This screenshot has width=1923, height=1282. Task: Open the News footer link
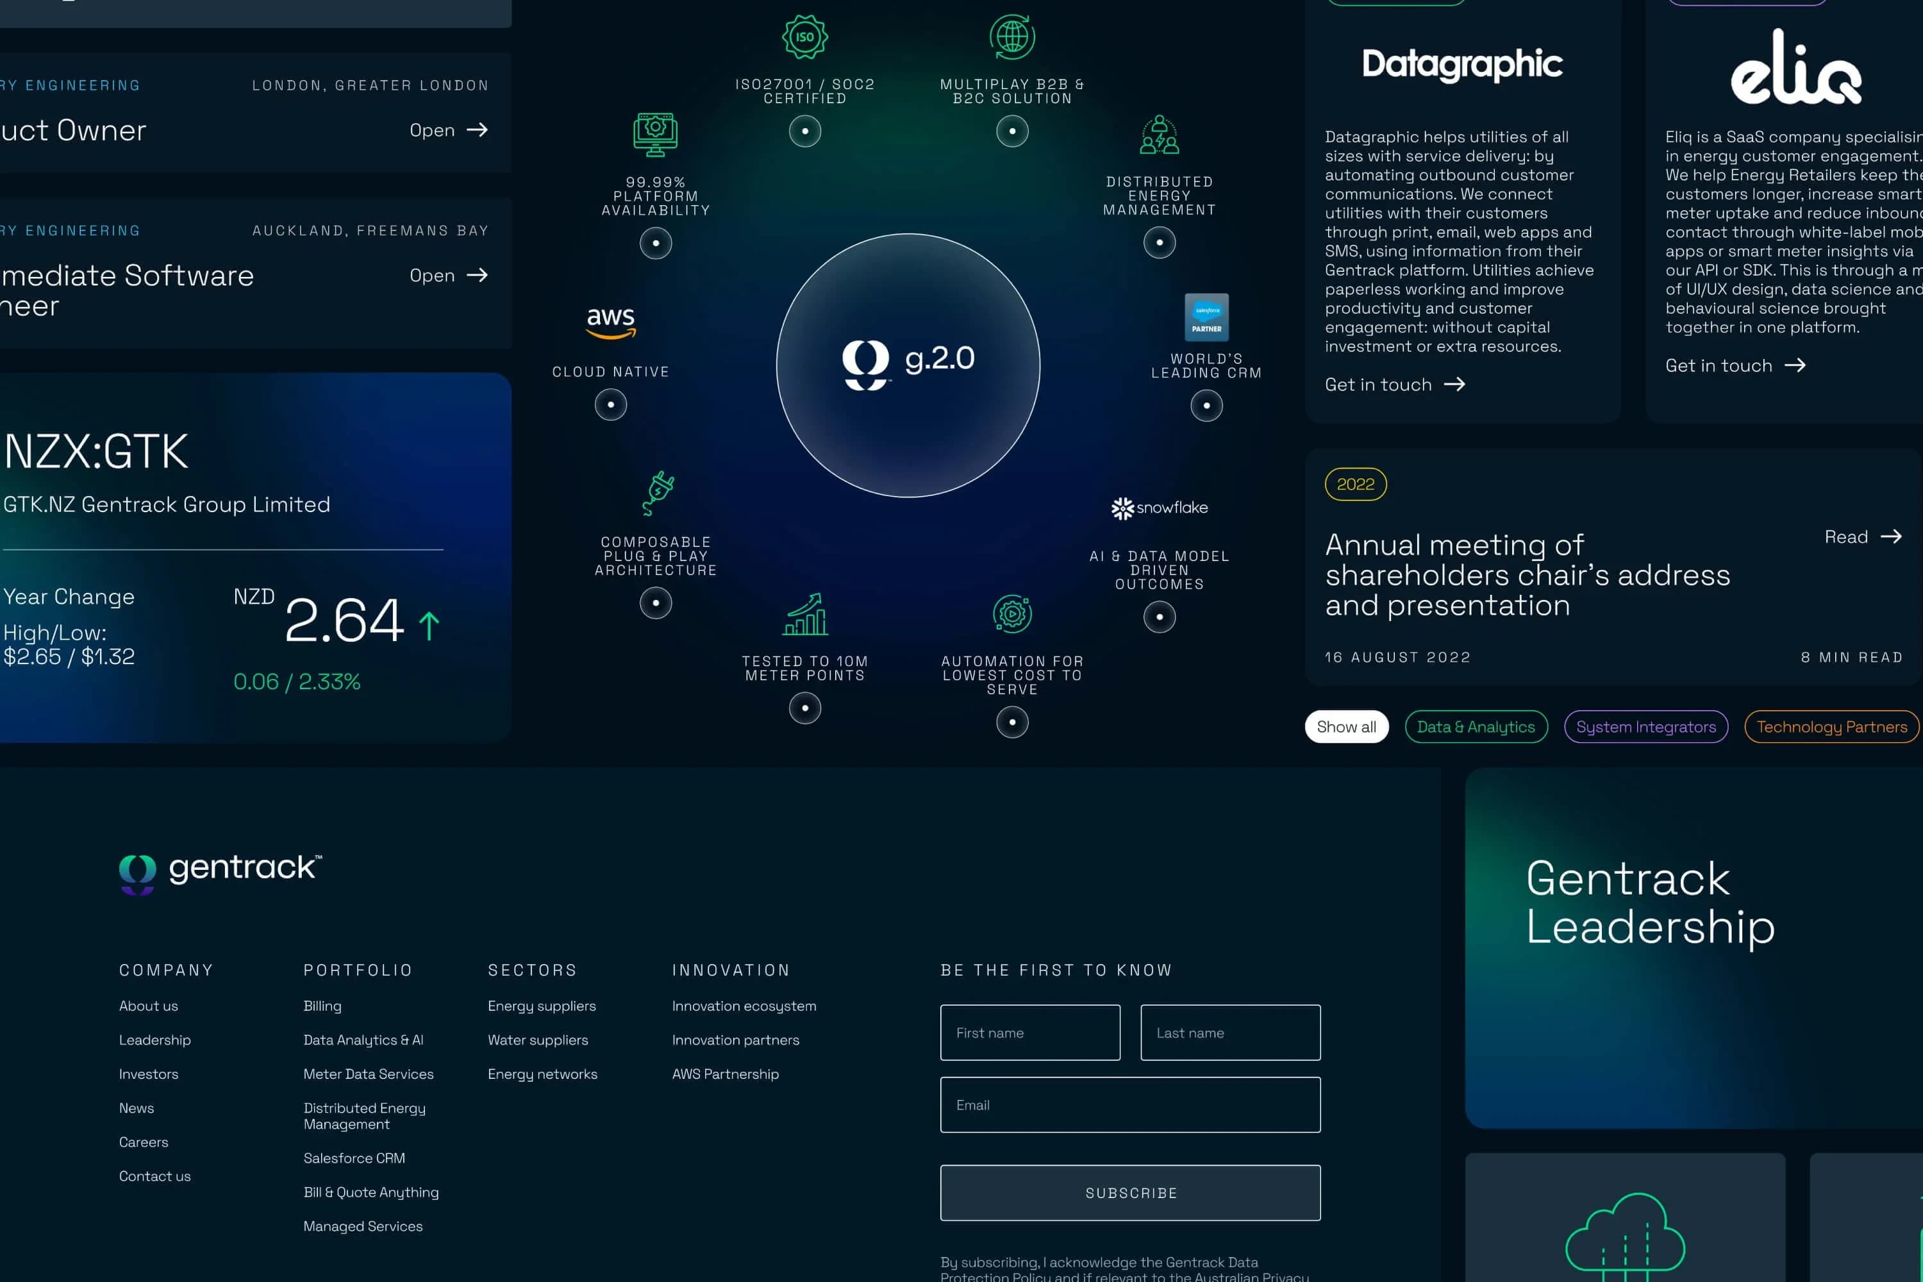pyautogui.click(x=137, y=1108)
